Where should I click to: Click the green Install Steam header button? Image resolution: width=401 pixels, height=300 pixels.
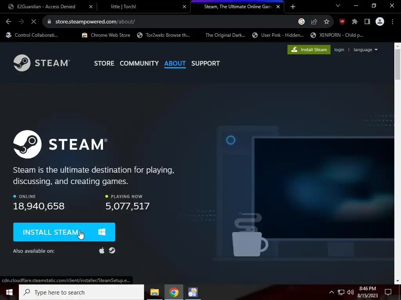(309, 50)
